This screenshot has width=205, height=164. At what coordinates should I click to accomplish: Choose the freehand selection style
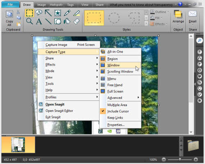[x=134, y=18]
